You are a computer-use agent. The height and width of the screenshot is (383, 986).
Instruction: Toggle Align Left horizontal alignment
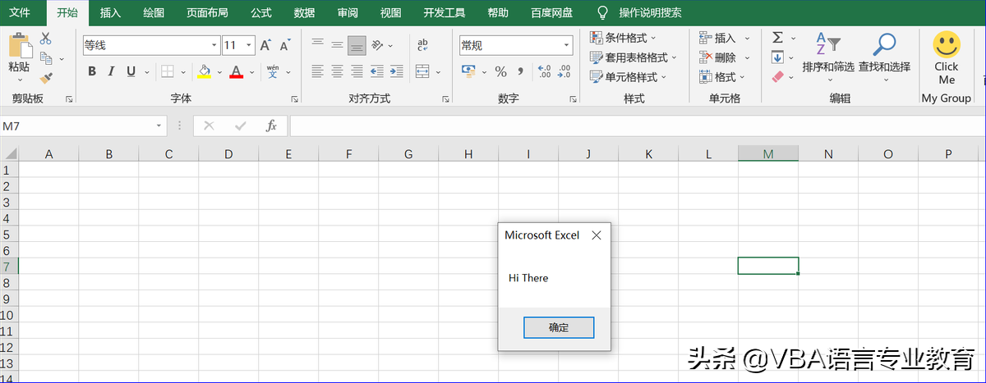point(317,71)
